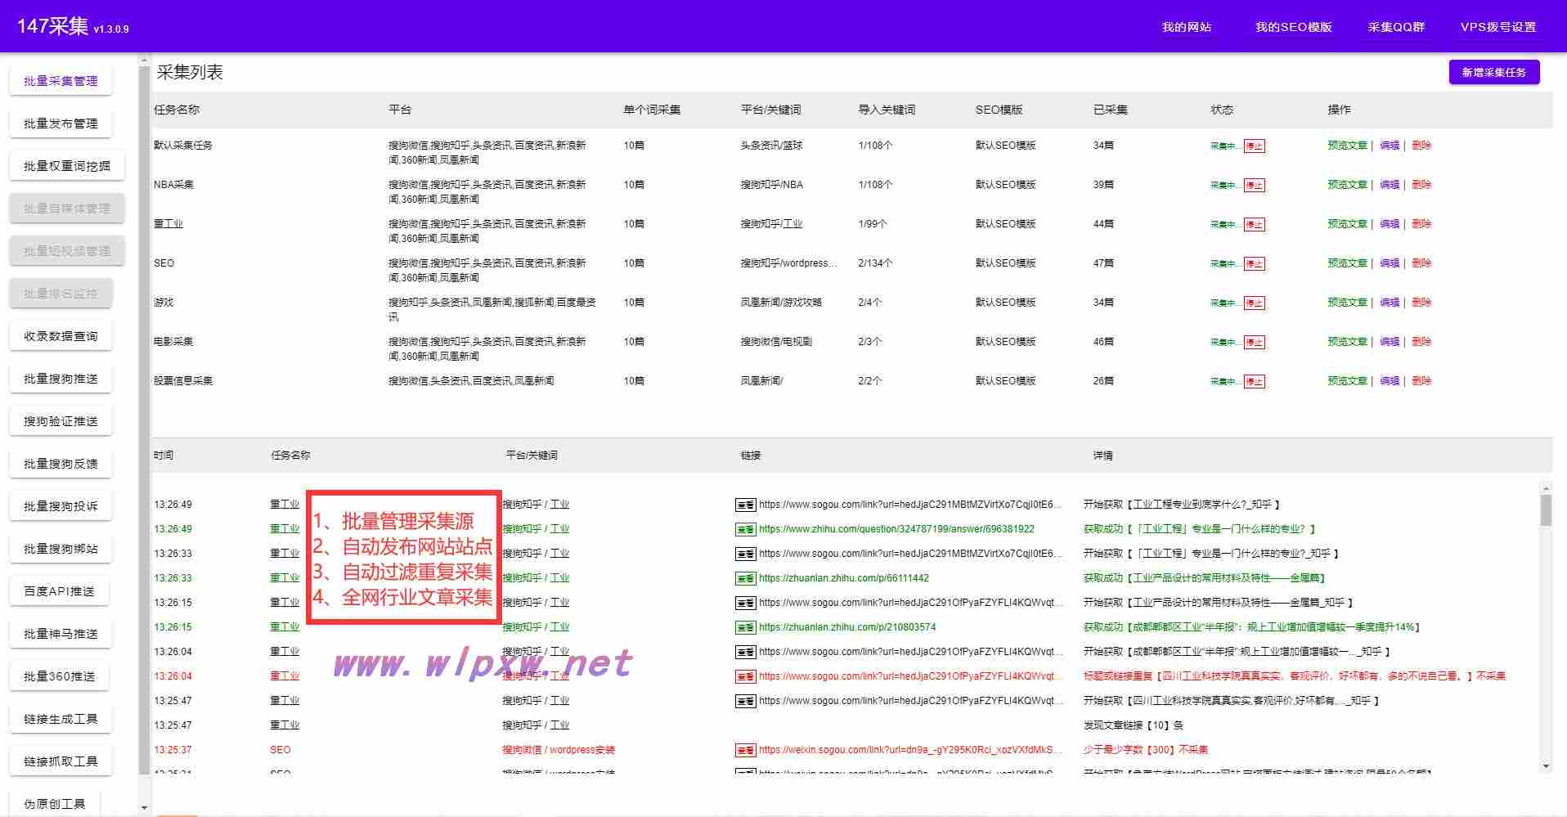Stop the 股票信息采集 task
This screenshot has width=1567, height=817.
pyautogui.click(x=1255, y=382)
